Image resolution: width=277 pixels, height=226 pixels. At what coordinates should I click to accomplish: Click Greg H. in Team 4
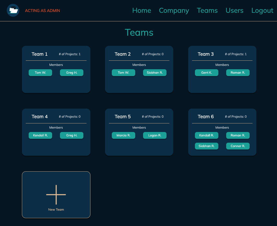coord(72,135)
